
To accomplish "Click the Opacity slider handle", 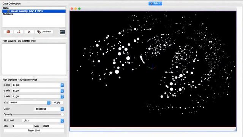I will pyautogui.click(x=62, y=115).
